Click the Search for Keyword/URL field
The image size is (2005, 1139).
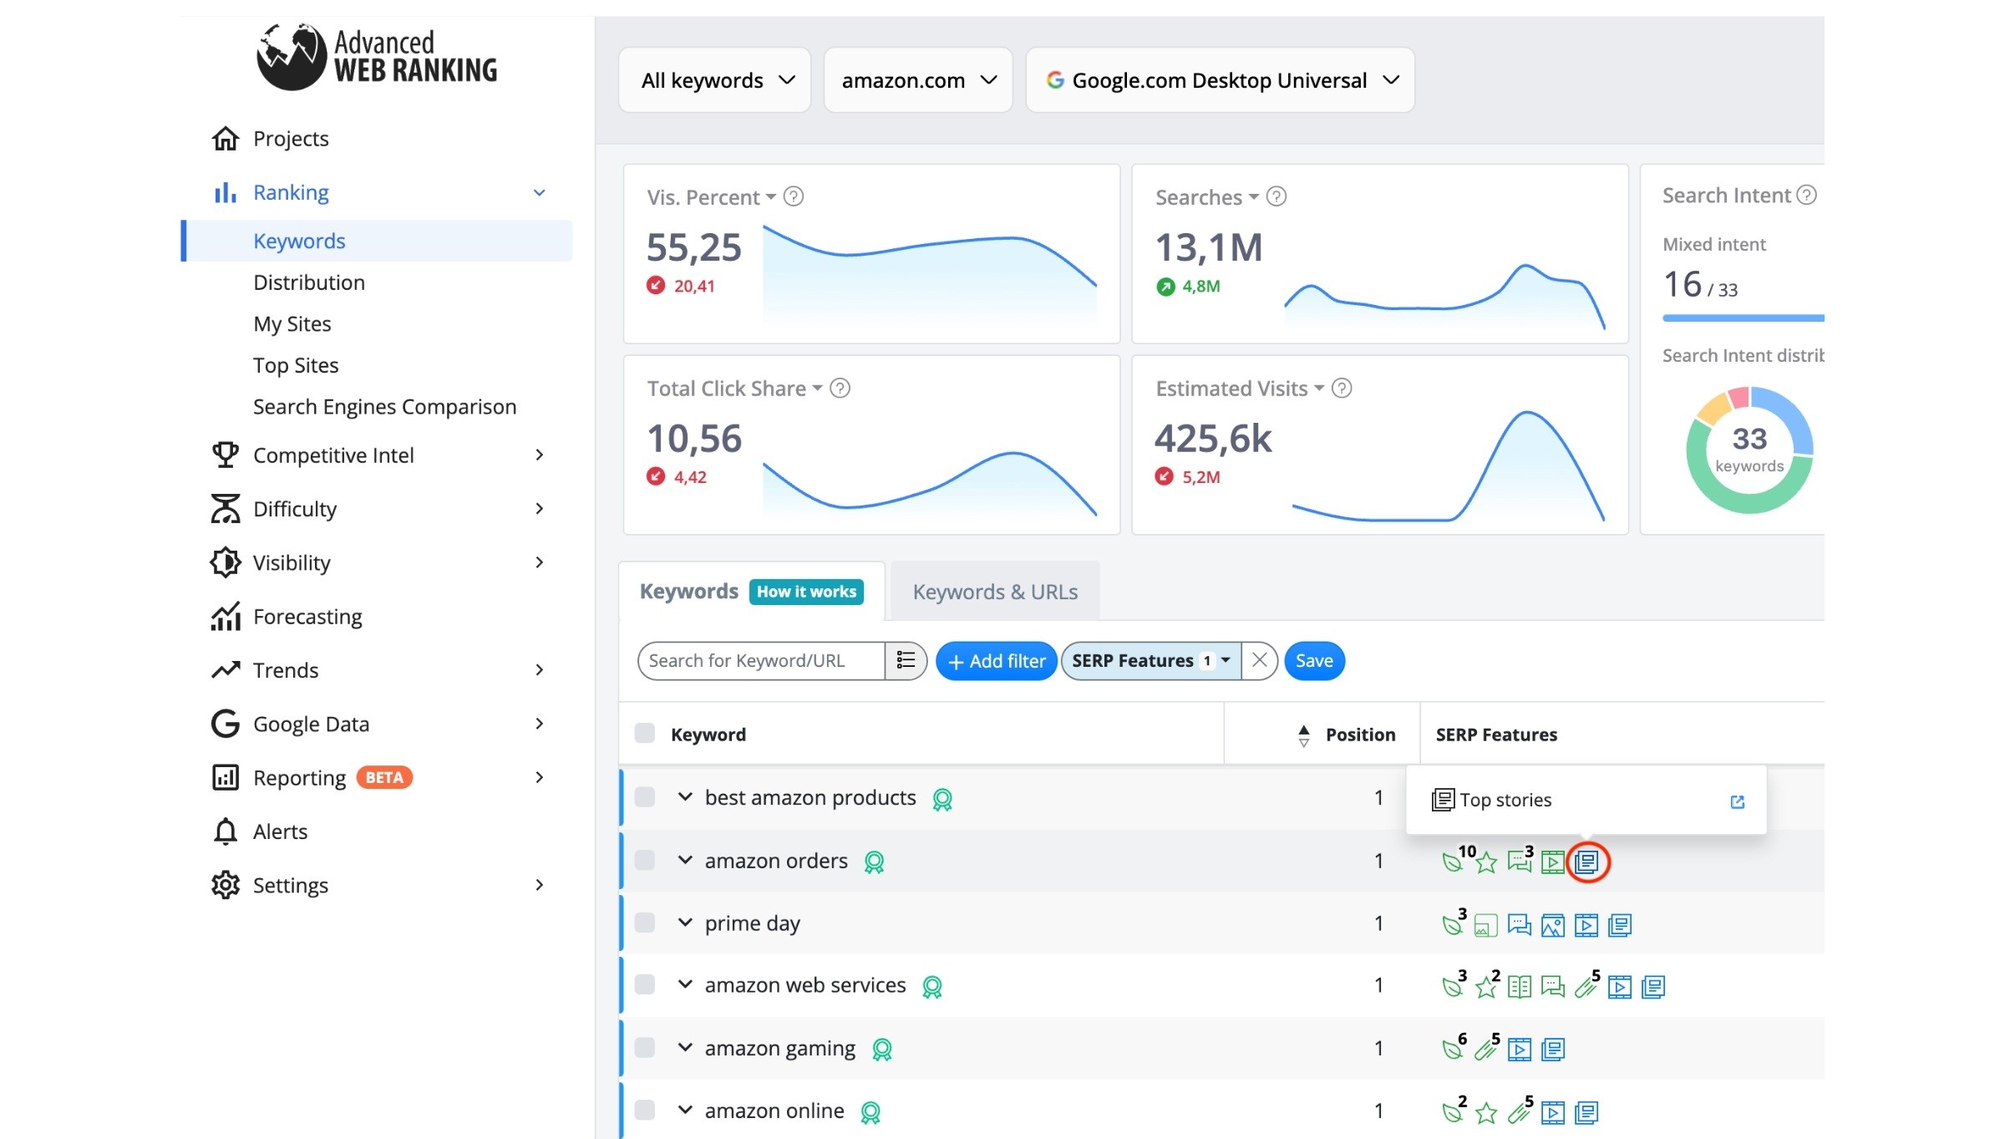click(760, 661)
